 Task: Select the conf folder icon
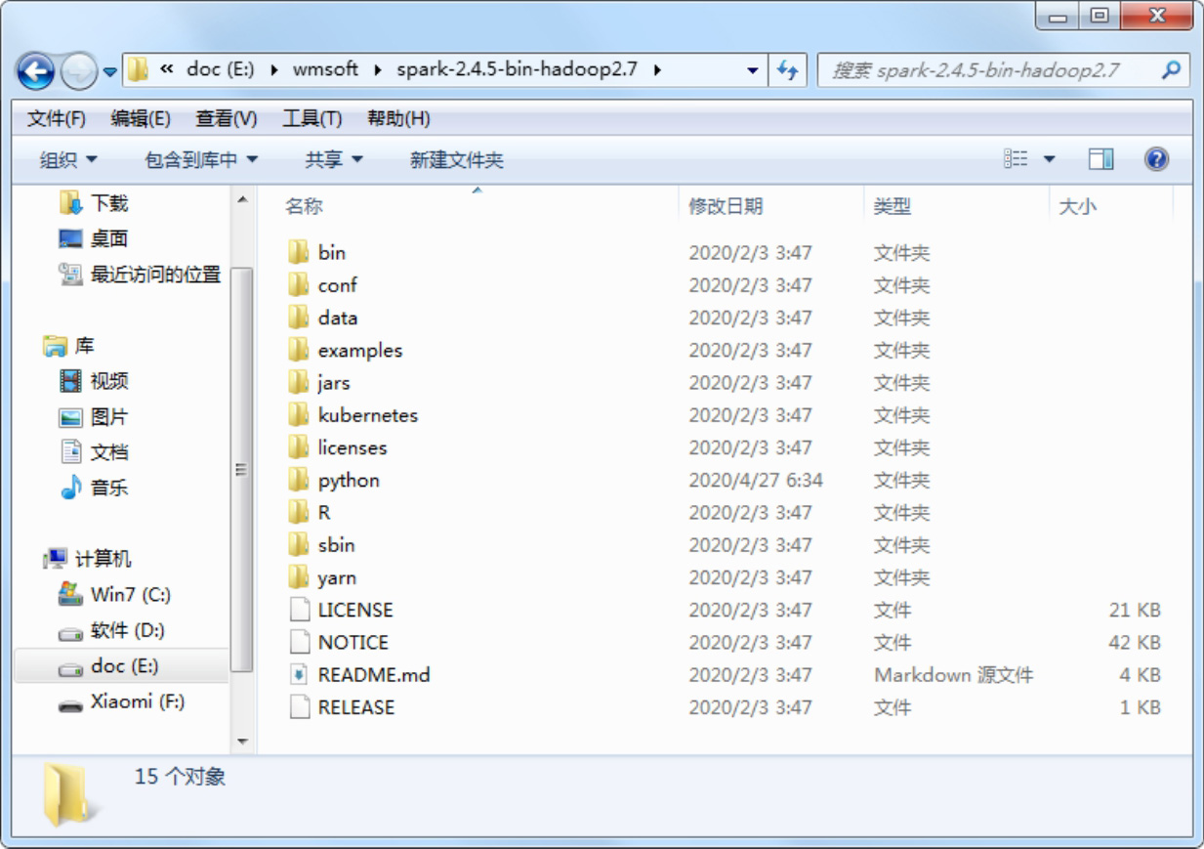click(x=299, y=284)
